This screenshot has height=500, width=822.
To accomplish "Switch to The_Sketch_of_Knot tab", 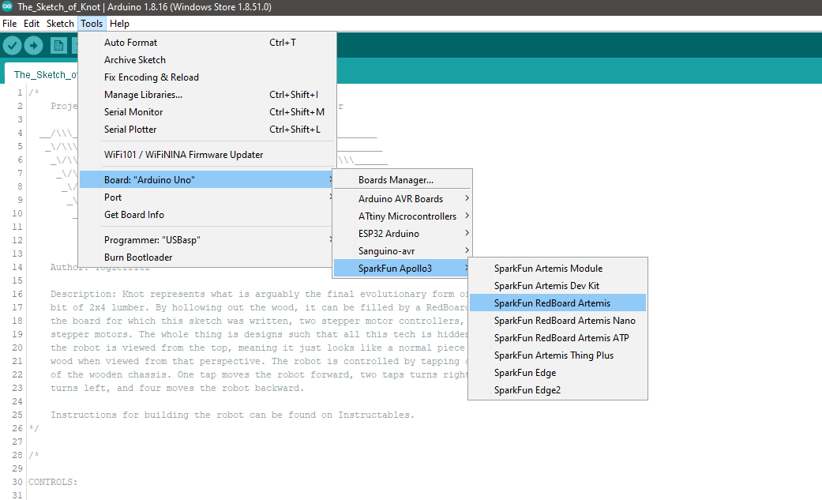I will [42, 74].
